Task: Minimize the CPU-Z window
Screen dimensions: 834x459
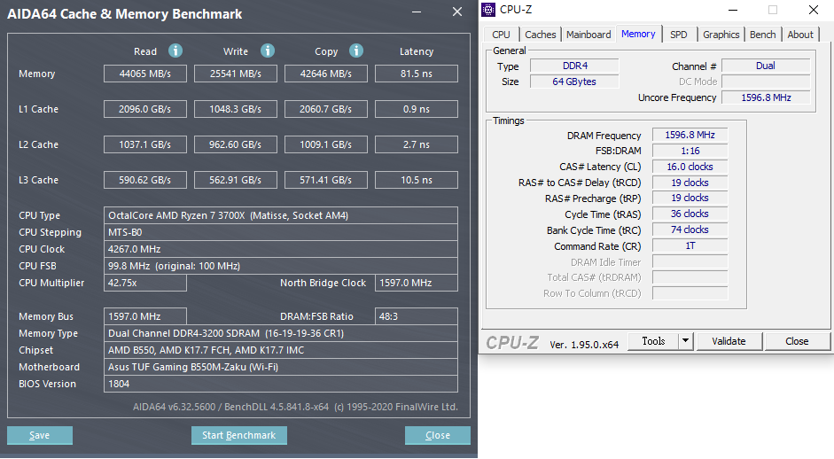Action: coord(733,10)
